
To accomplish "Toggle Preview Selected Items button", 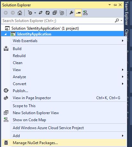I will [78, 13].
